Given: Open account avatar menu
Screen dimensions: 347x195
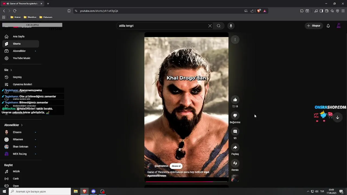Looking at the screenshot, I should (339, 26).
